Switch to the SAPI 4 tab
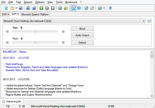 point(5,14)
